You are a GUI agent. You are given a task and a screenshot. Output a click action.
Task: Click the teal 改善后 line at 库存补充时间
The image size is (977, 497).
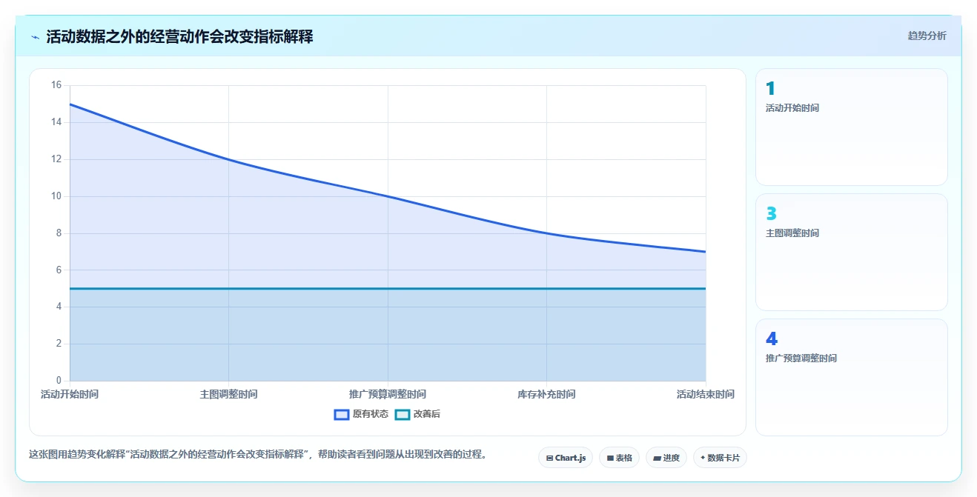(546, 288)
